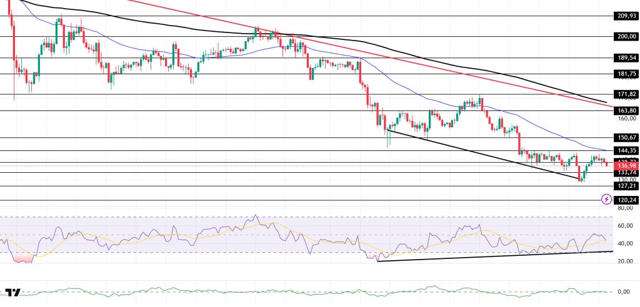Click the 0,00 label on bottom indicator axis
Image resolution: width=640 pixels, height=307 pixels.
tap(625, 291)
